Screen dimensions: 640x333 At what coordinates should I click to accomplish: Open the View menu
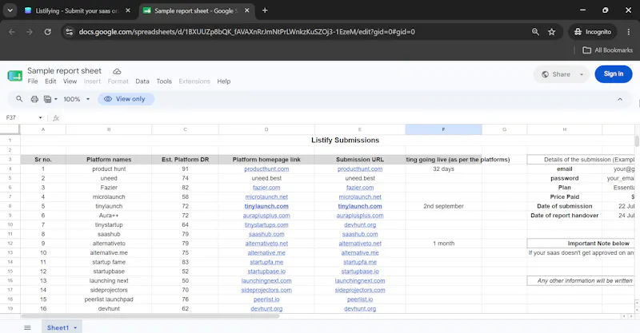pyautogui.click(x=70, y=81)
